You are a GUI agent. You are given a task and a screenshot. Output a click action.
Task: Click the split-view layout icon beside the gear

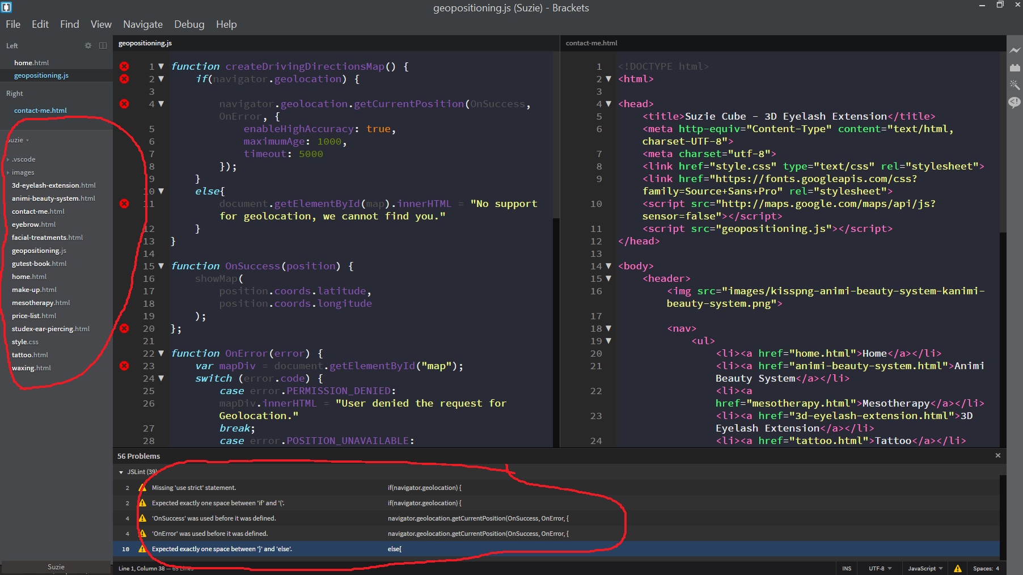pyautogui.click(x=103, y=45)
